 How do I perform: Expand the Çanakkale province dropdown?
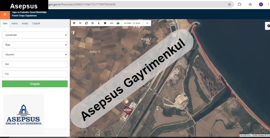tap(35, 35)
